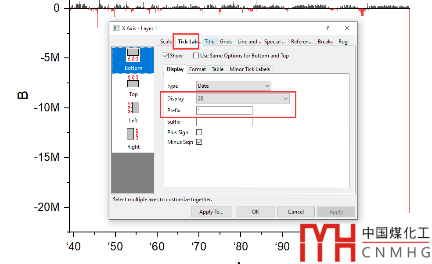Open the Type dropdown set to Date
Image resolution: width=432 pixels, height=264 pixels.
234,86
